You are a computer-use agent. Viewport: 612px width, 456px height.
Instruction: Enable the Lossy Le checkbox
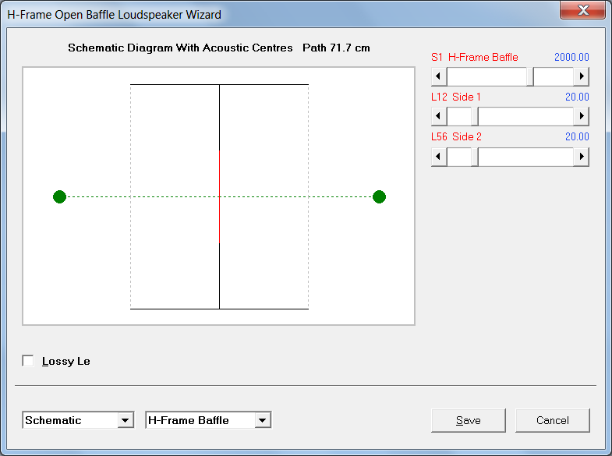tap(28, 361)
